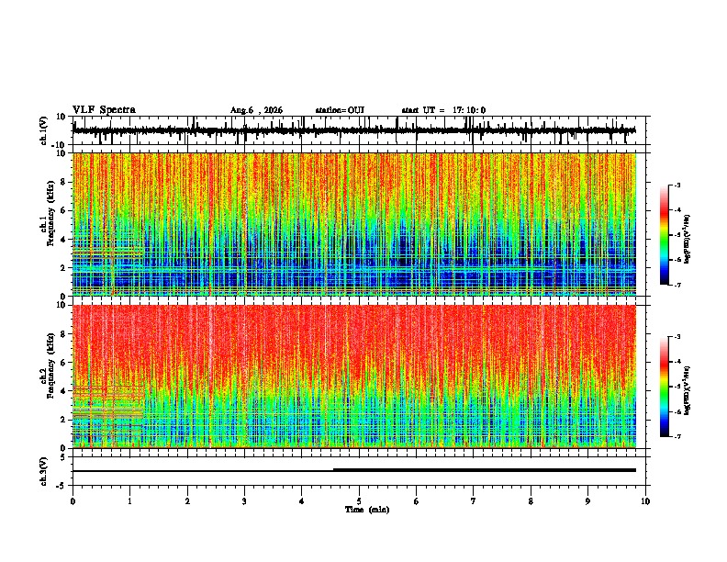727x562 pixels.
Task: Click the "-7" label on ch.1 color bar
Action: (x=677, y=285)
